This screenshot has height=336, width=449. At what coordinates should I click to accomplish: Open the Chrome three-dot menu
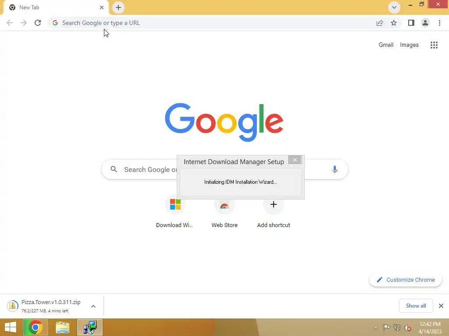(439, 23)
